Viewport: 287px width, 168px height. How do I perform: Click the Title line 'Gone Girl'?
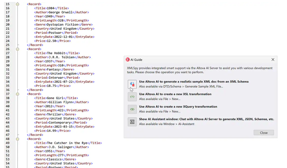pos(56,98)
